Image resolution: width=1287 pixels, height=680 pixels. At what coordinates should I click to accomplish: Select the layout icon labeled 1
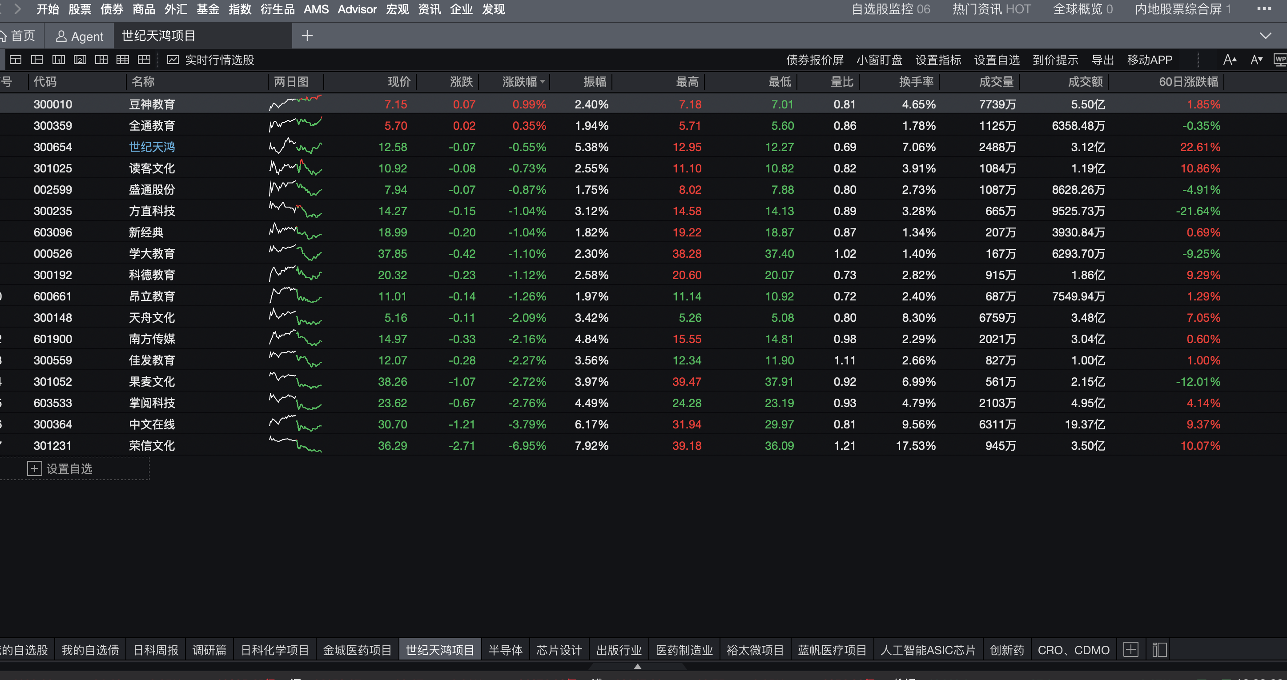click(x=58, y=60)
